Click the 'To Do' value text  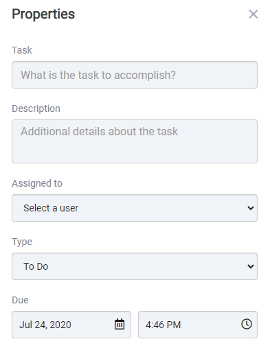coord(36,266)
